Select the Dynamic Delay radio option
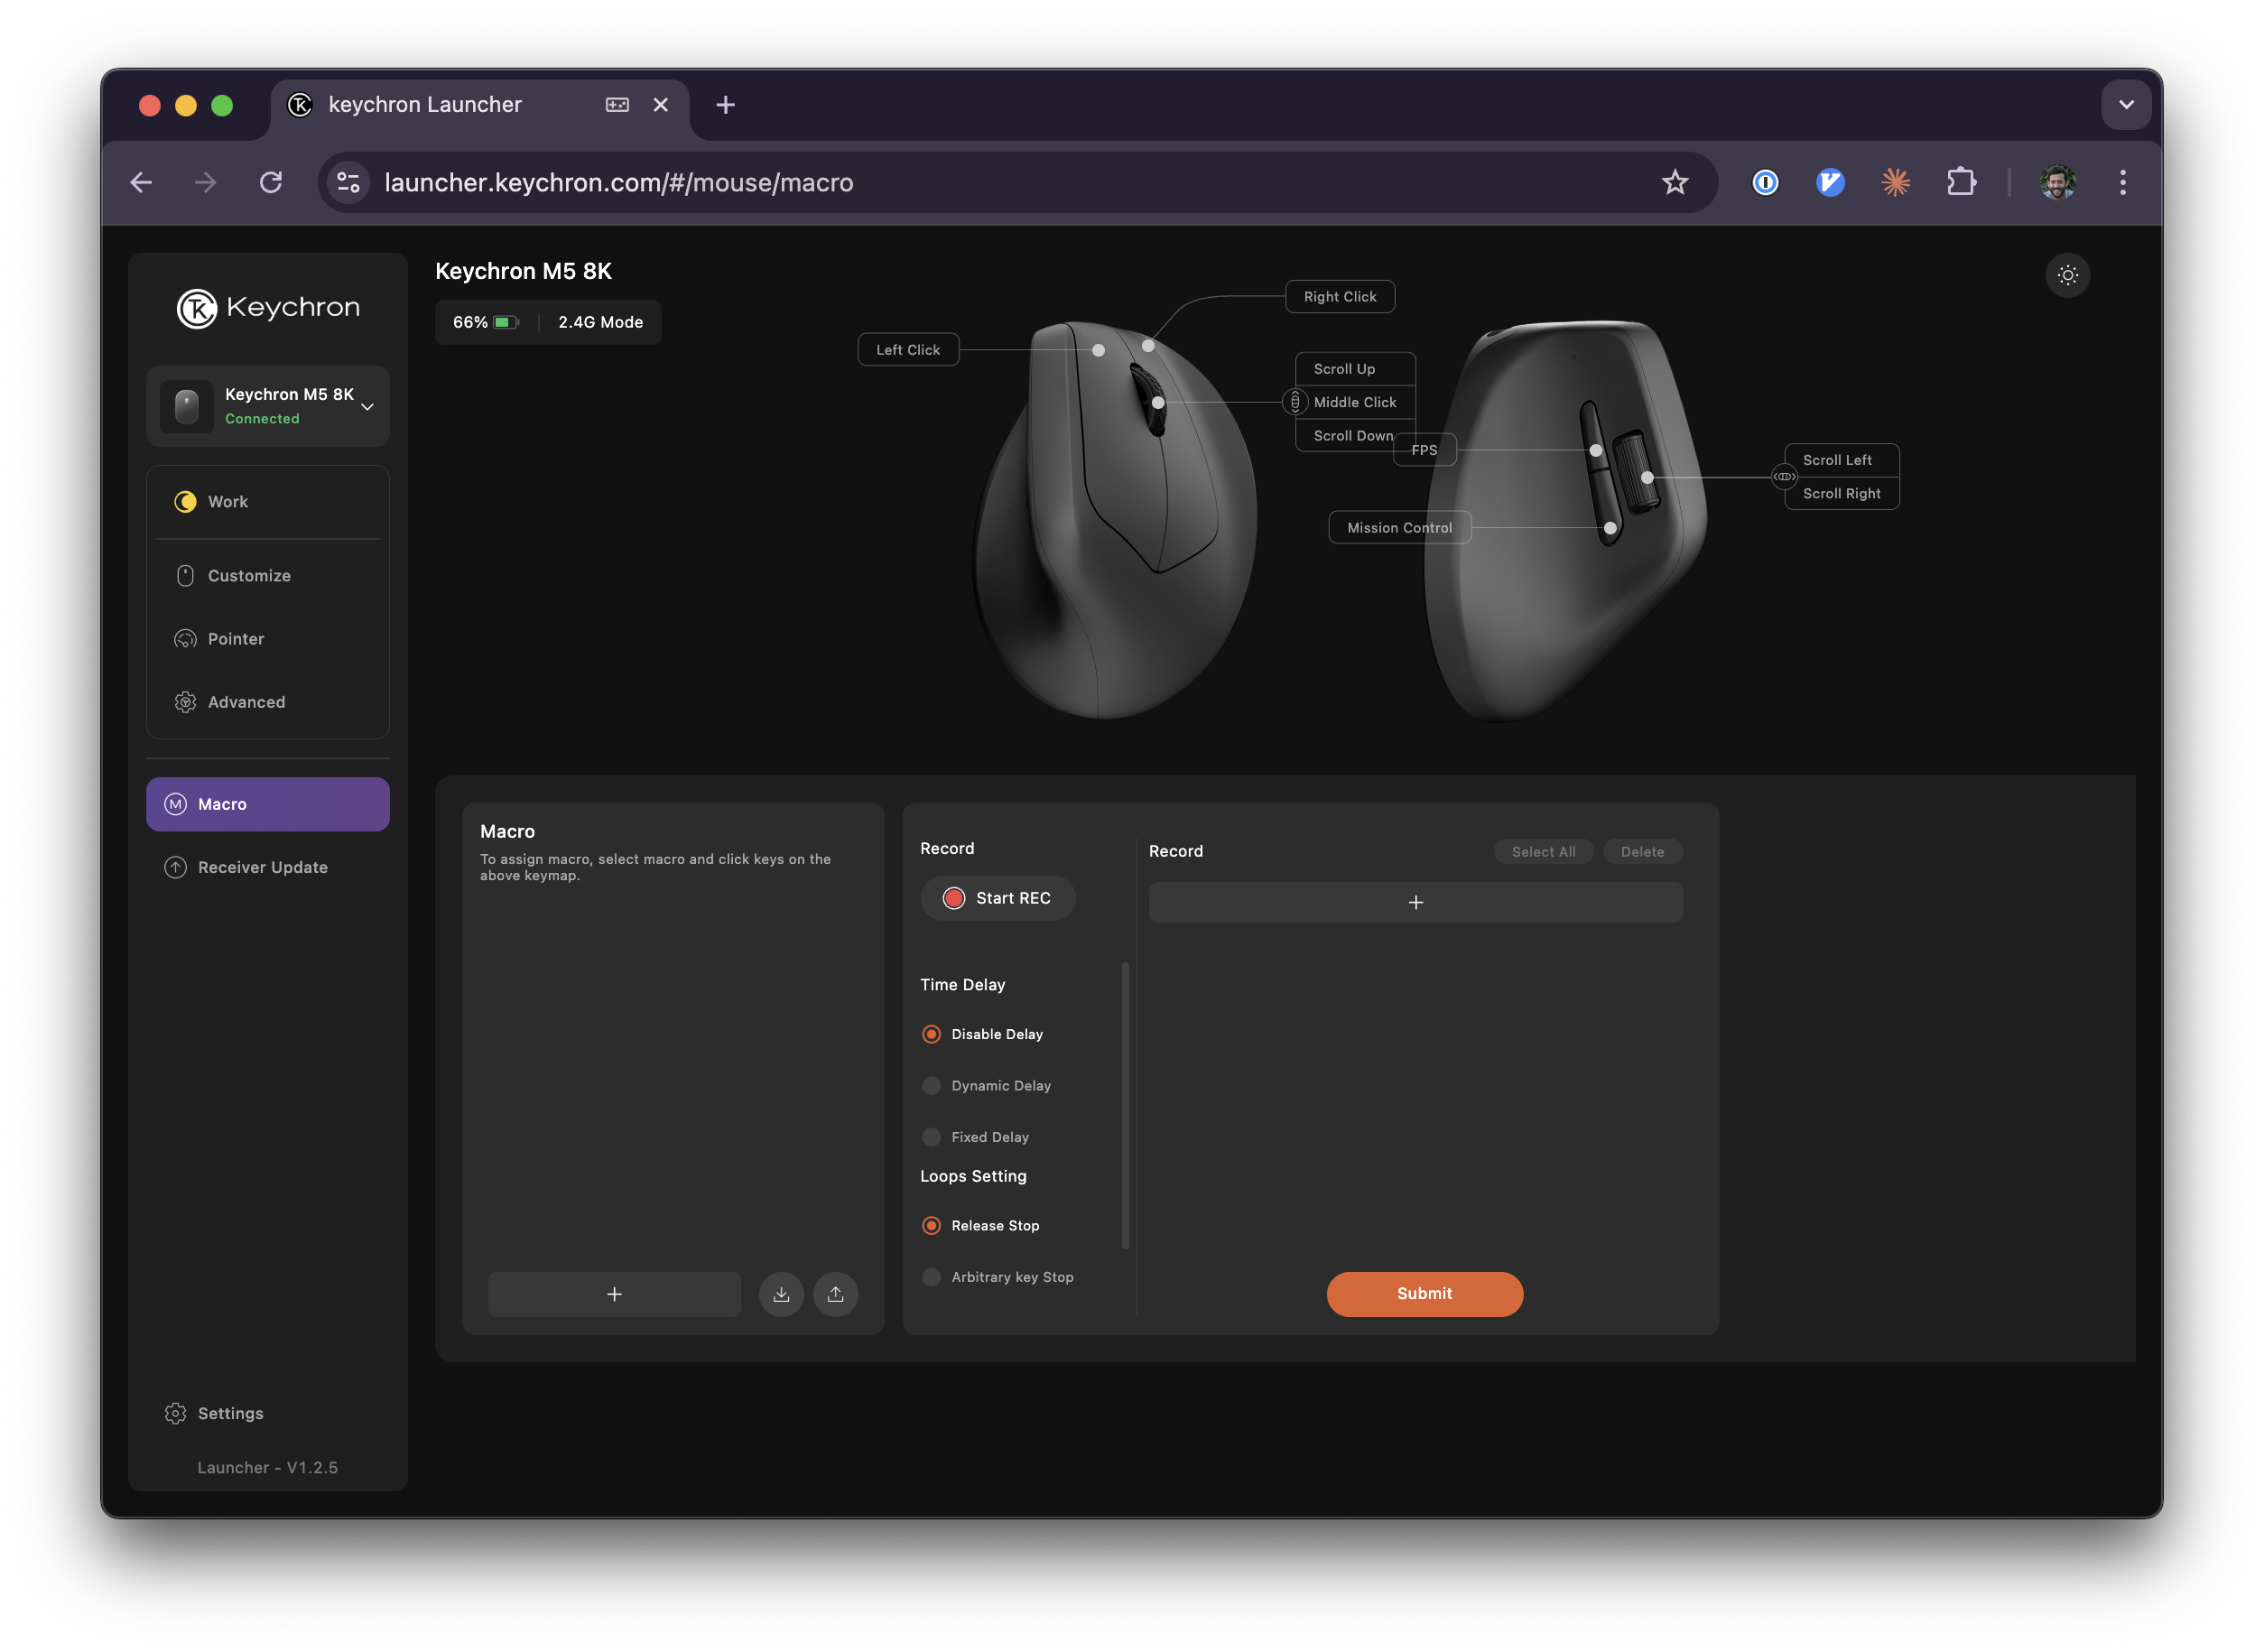2264x1652 pixels. (931, 1086)
